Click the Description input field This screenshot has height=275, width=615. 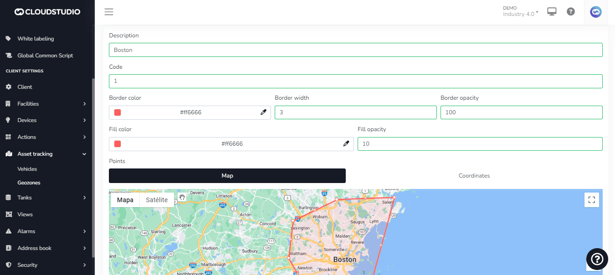pyautogui.click(x=355, y=50)
